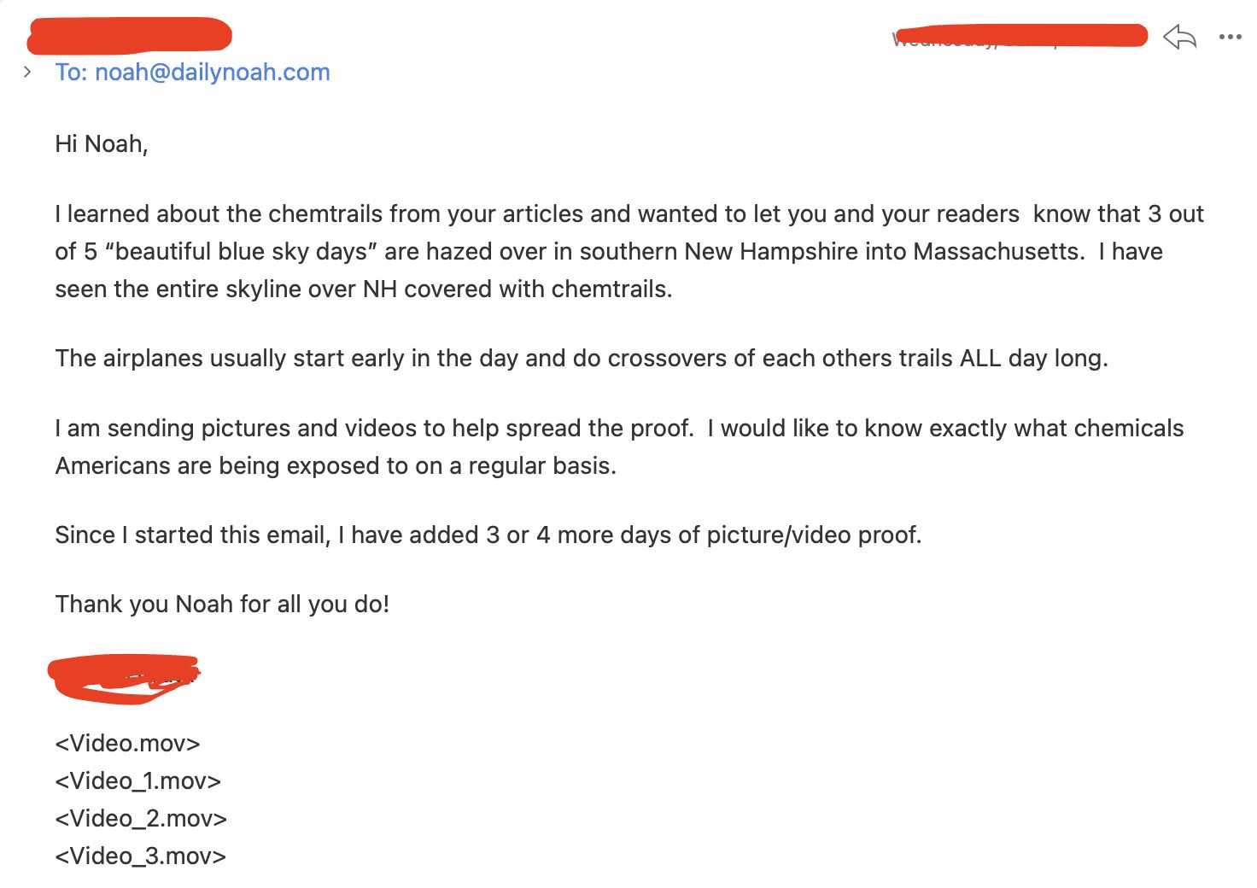Expand the recipient details chevron

(27, 72)
